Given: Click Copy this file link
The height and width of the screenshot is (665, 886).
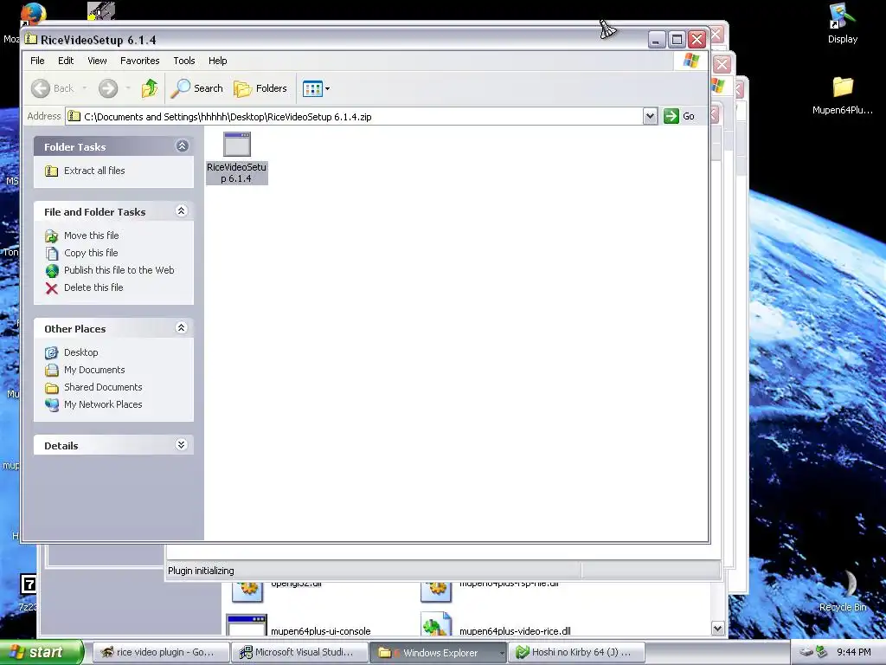Looking at the screenshot, I should 91,253.
